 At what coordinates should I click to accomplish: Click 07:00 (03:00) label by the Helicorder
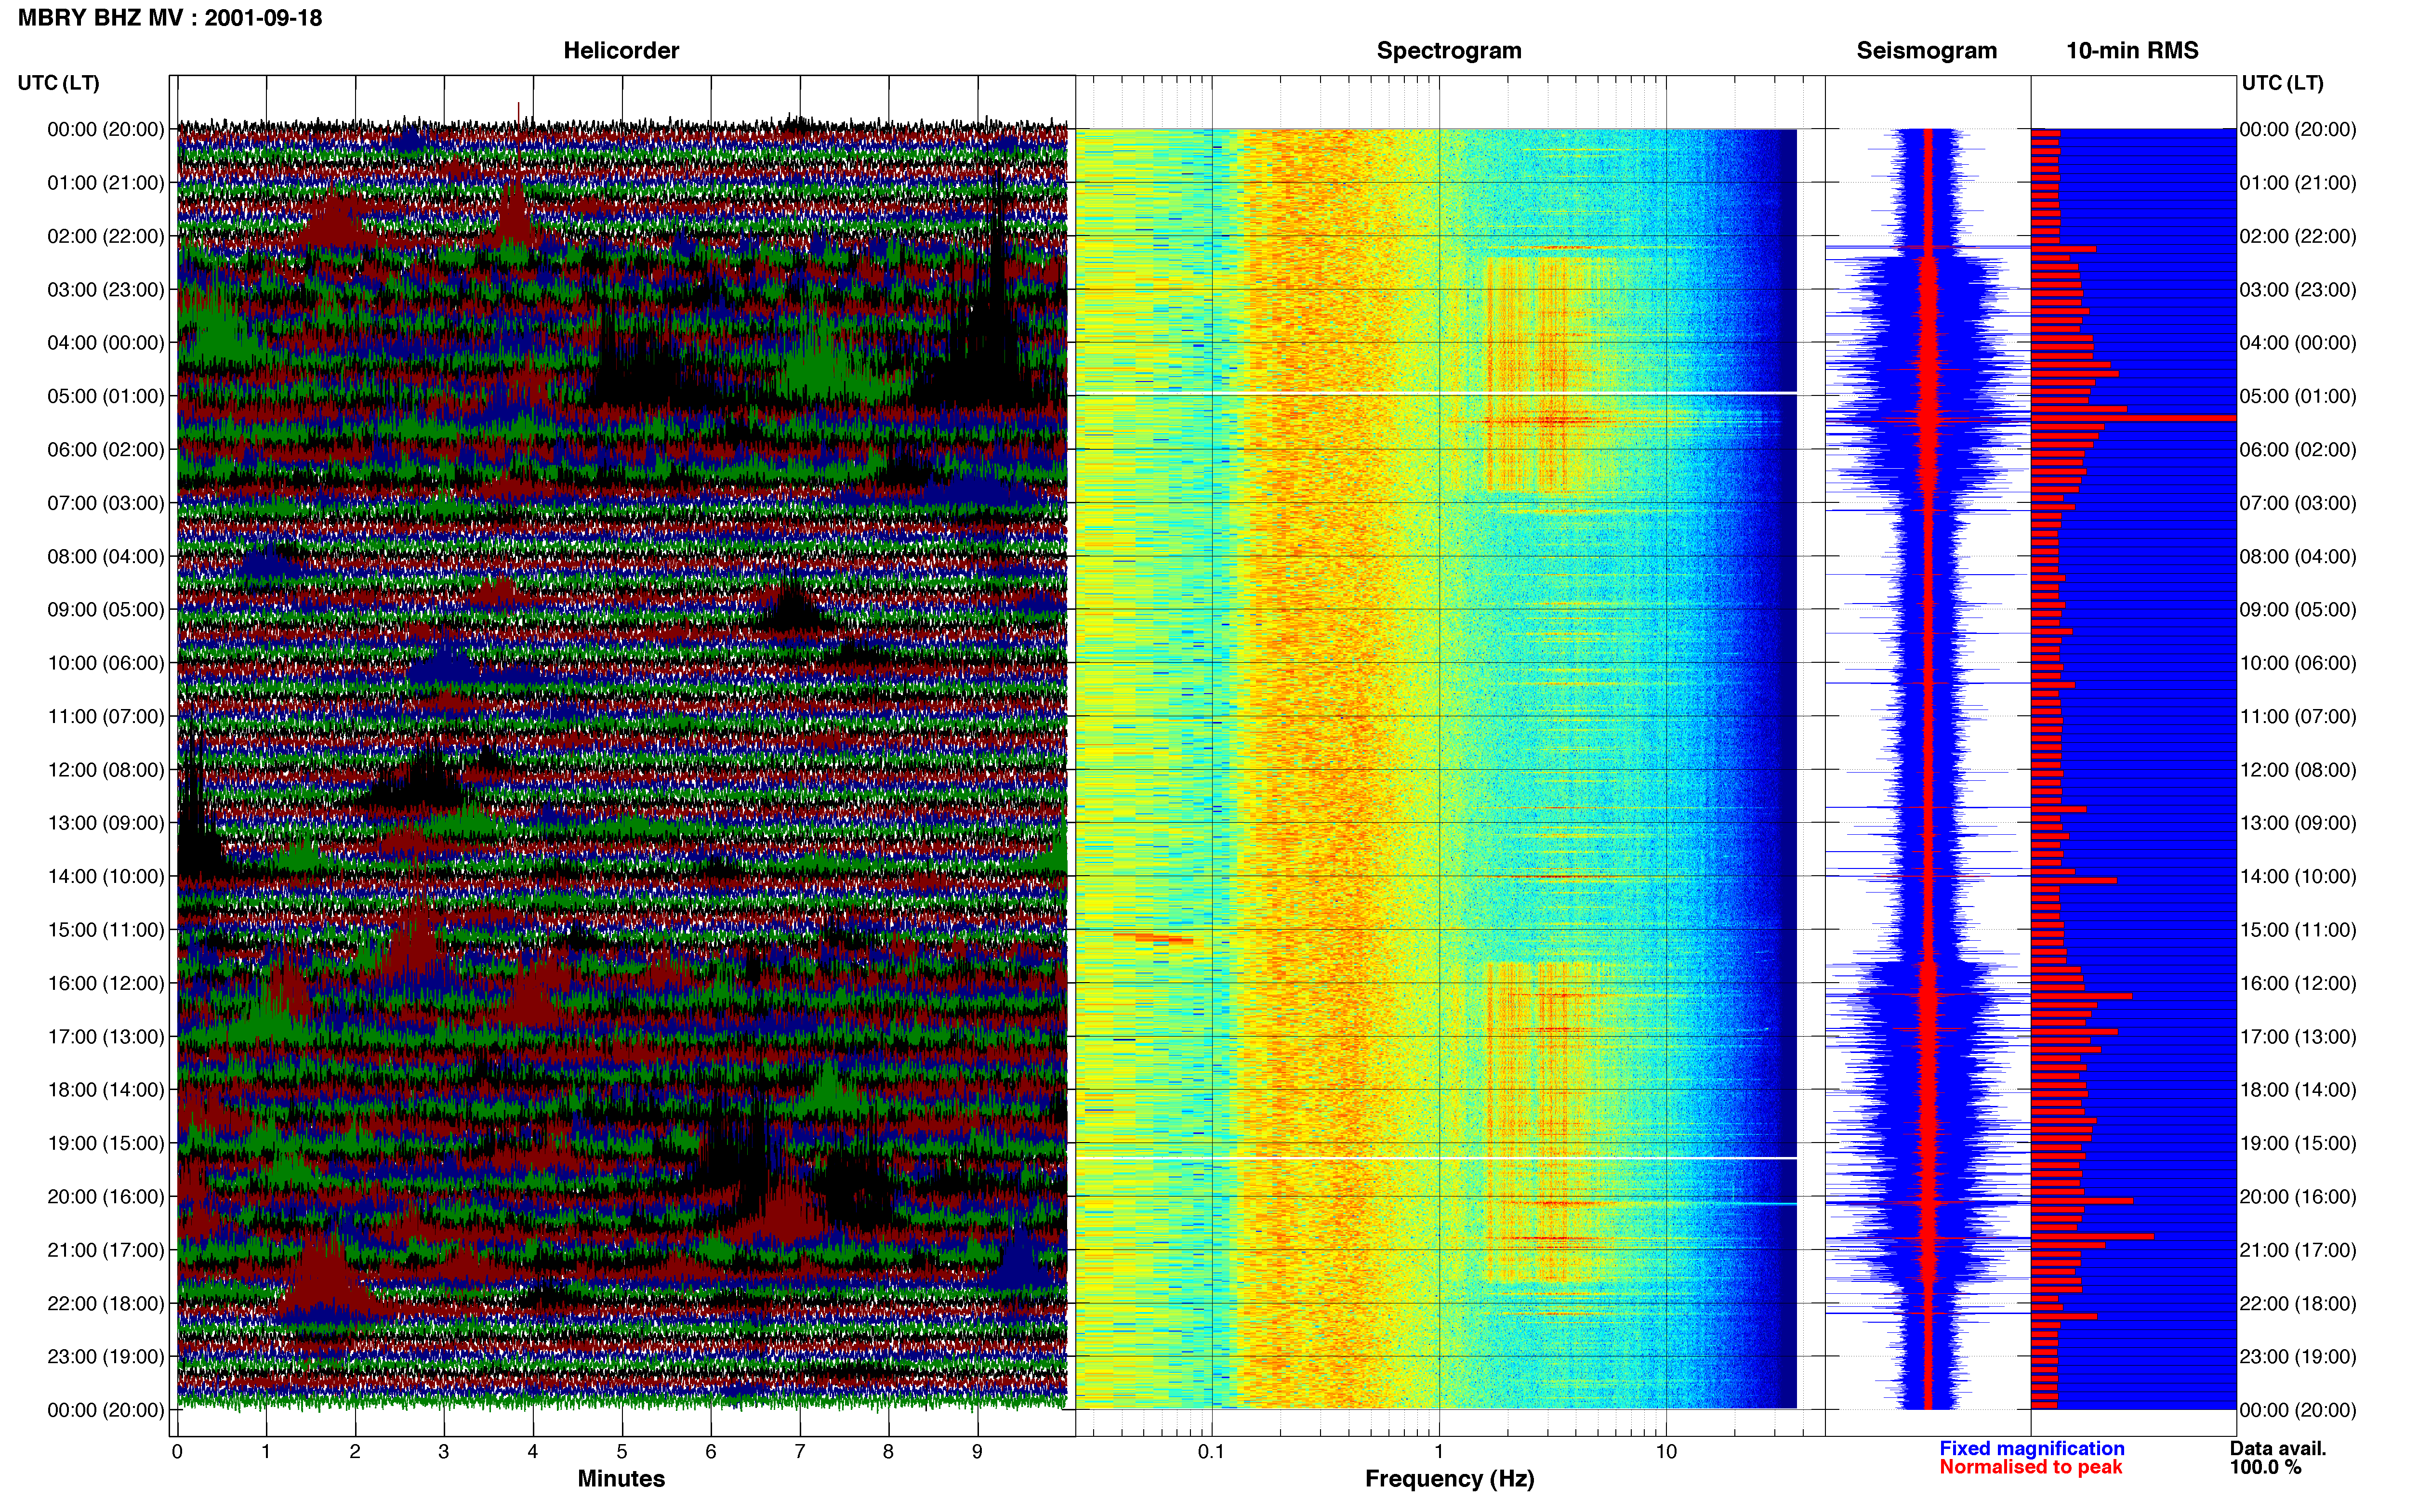click(106, 503)
